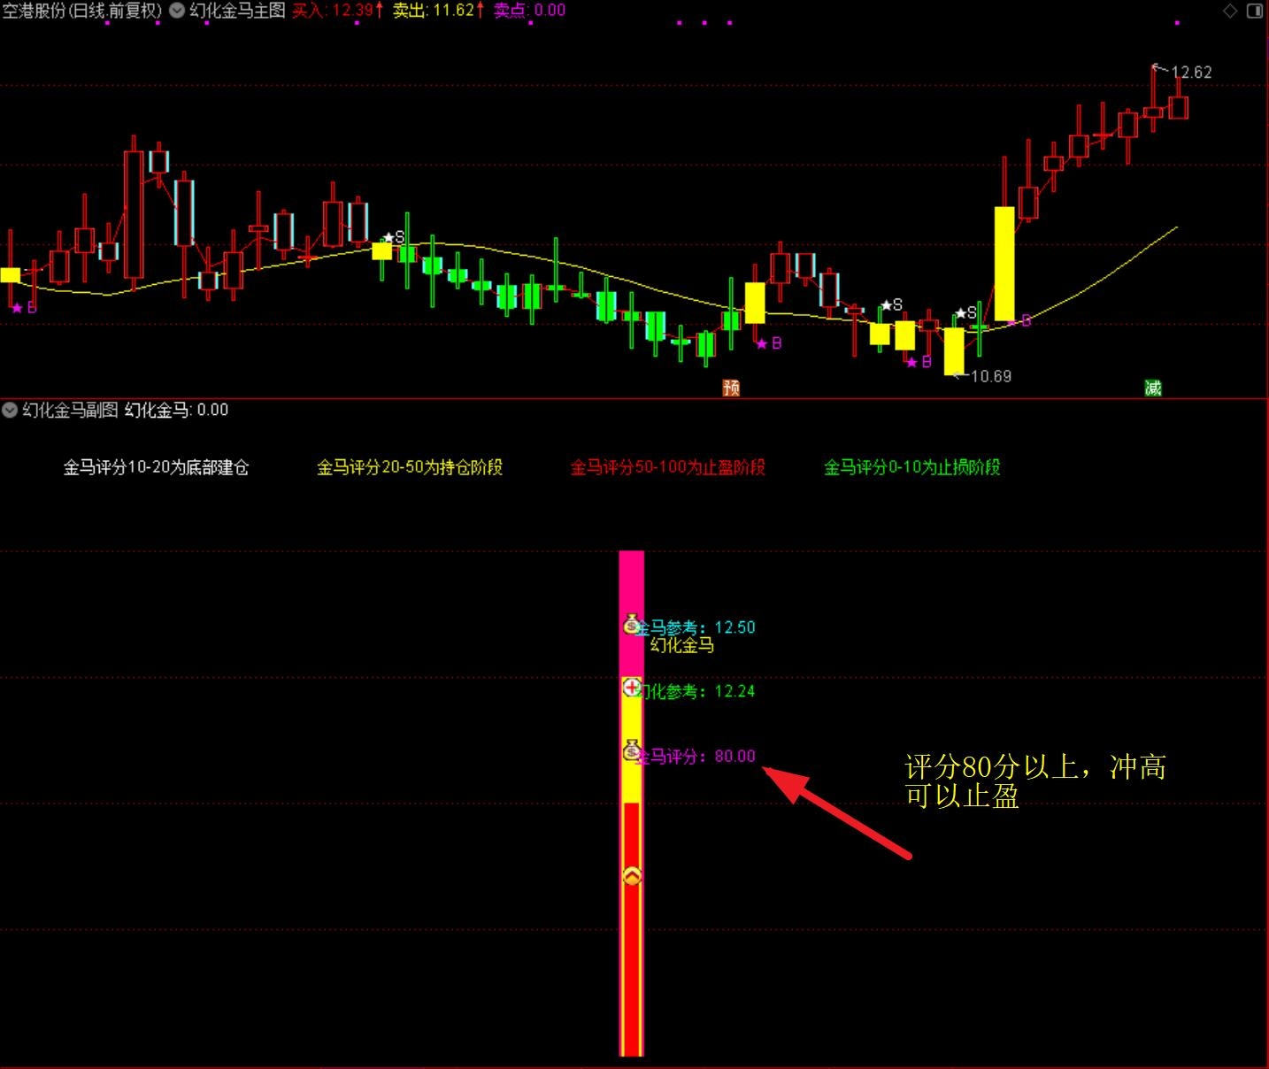Click the gold up-chevron icon on red bar
This screenshot has height=1069, width=1269.
click(x=632, y=876)
